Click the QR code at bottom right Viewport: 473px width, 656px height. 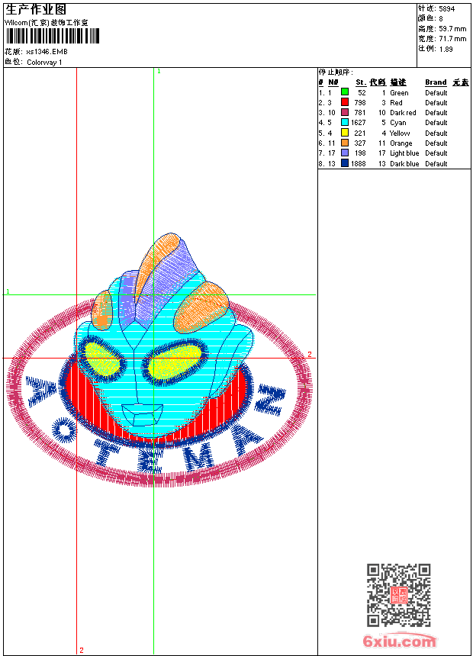[x=399, y=595]
